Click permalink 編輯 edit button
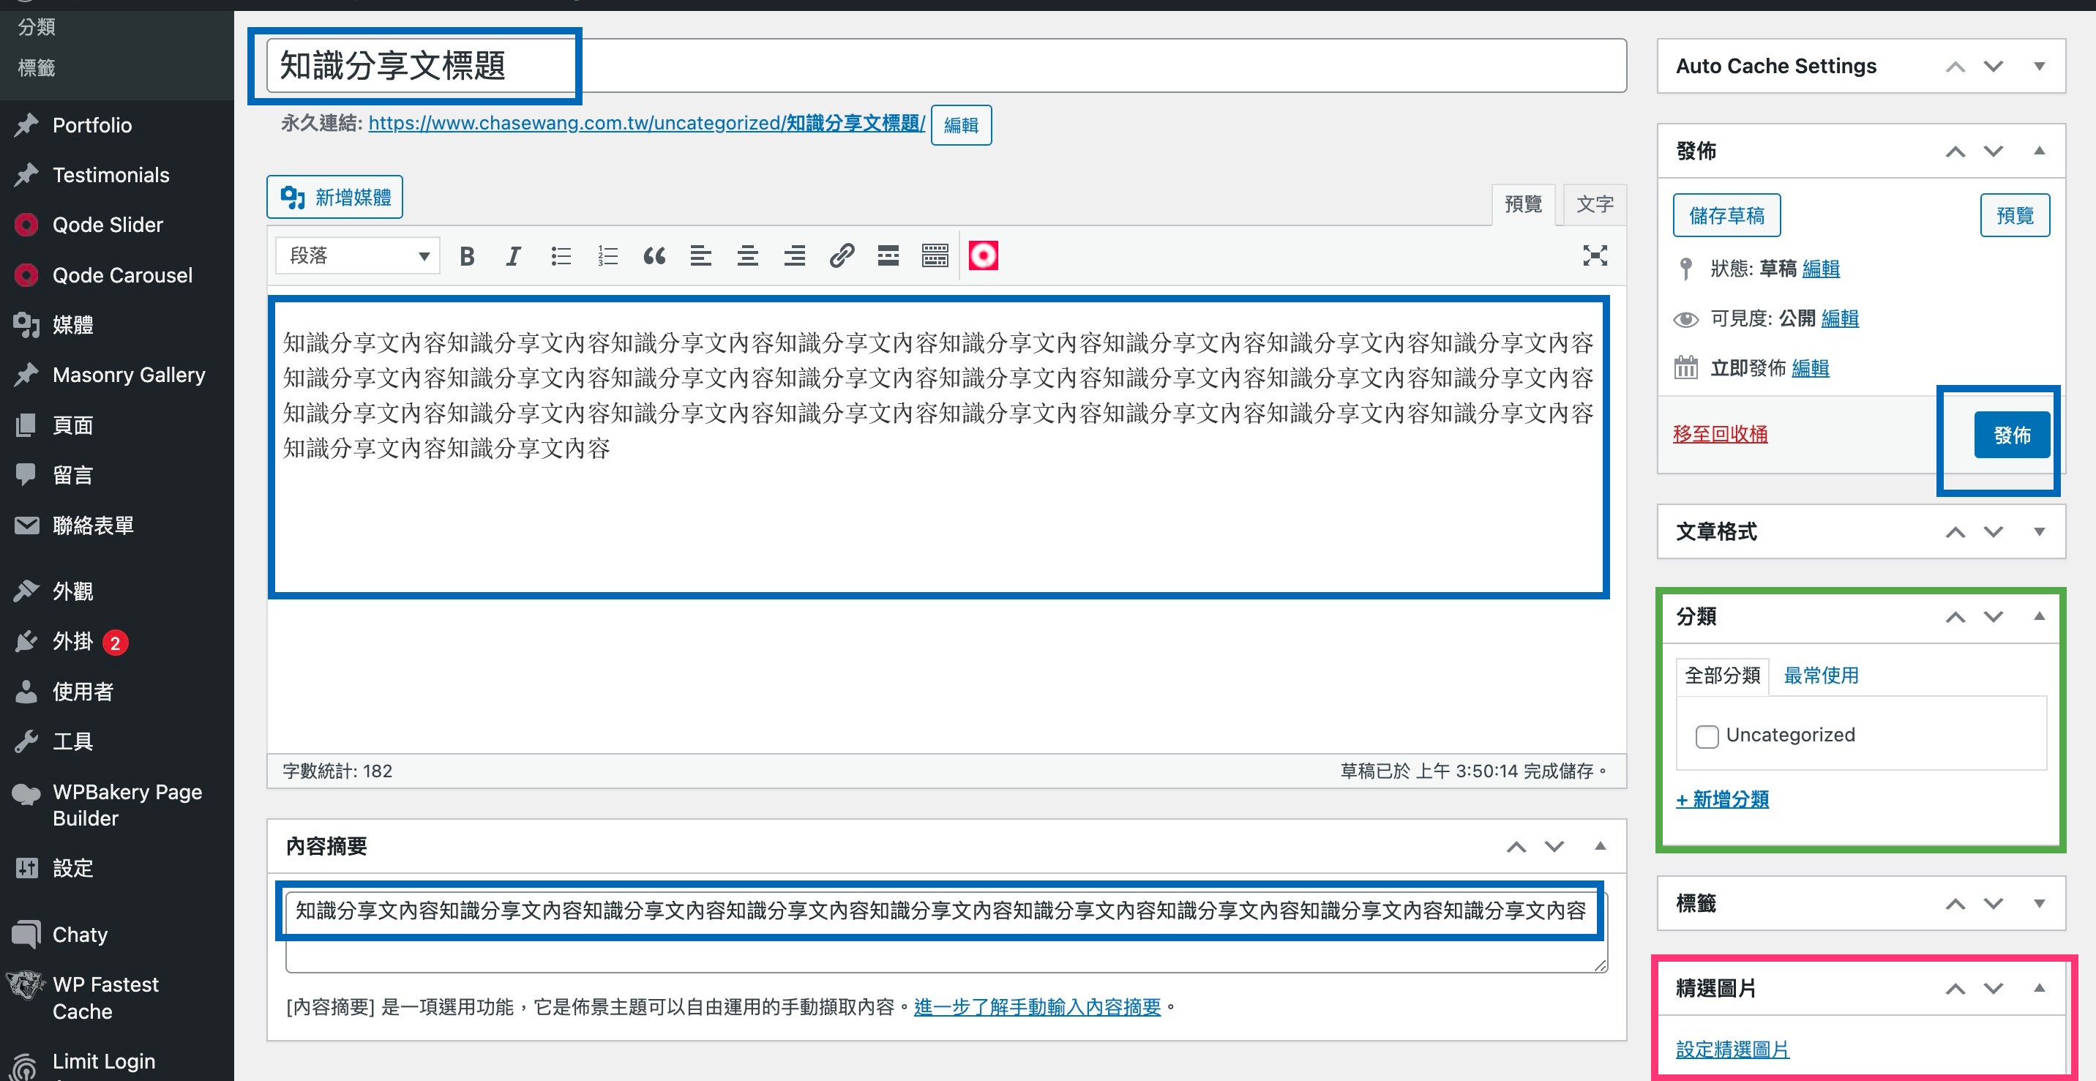Image resolution: width=2096 pixels, height=1081 pixels. point(961,125)
